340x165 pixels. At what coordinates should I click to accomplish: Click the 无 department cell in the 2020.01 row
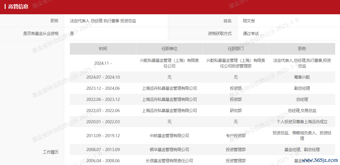[236, 122]
